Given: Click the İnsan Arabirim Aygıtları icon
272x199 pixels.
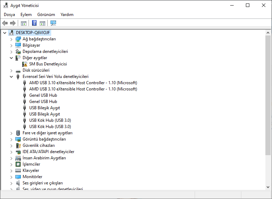Looking at the screenshot, I should [18, 158].
